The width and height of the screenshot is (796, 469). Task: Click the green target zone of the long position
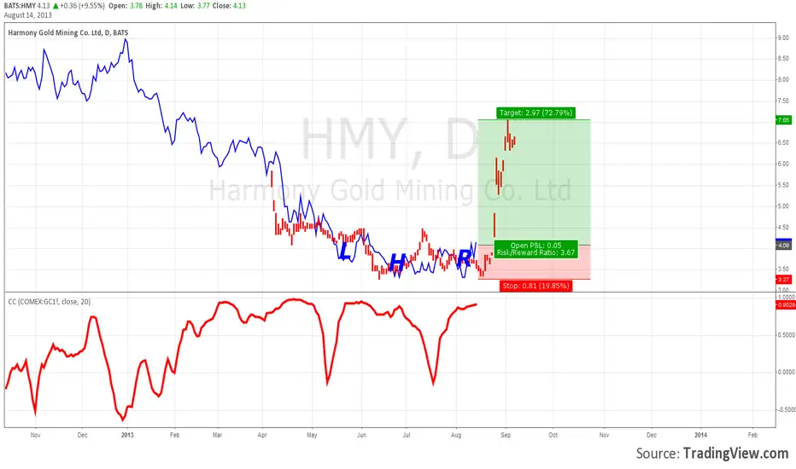[x=534, y=182]
